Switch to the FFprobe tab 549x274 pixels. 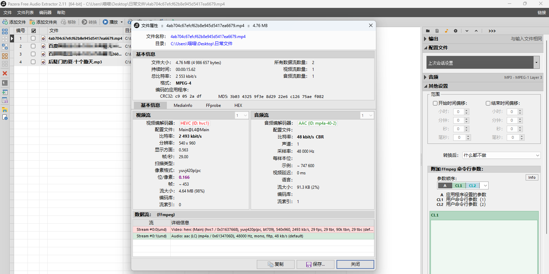(213, 105)
